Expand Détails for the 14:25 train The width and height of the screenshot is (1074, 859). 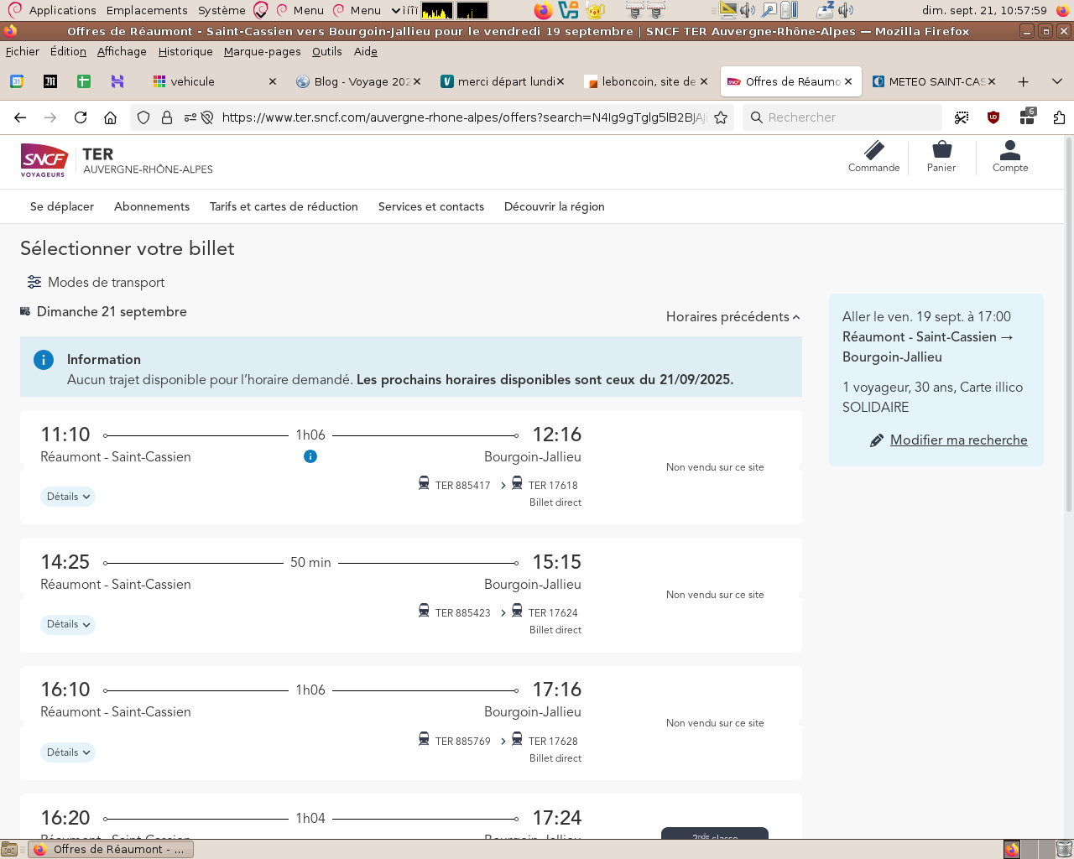pos(68,624)
